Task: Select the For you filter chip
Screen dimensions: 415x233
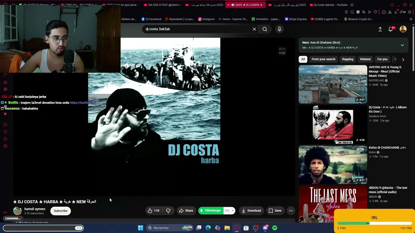Action: click(382, 59)
